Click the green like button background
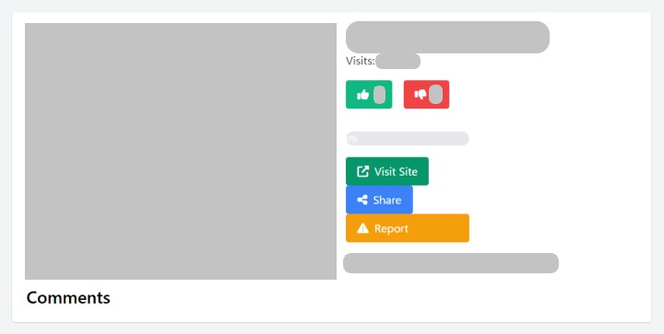The width and height of the screenshot is (664, 334). tap(369, 94)
